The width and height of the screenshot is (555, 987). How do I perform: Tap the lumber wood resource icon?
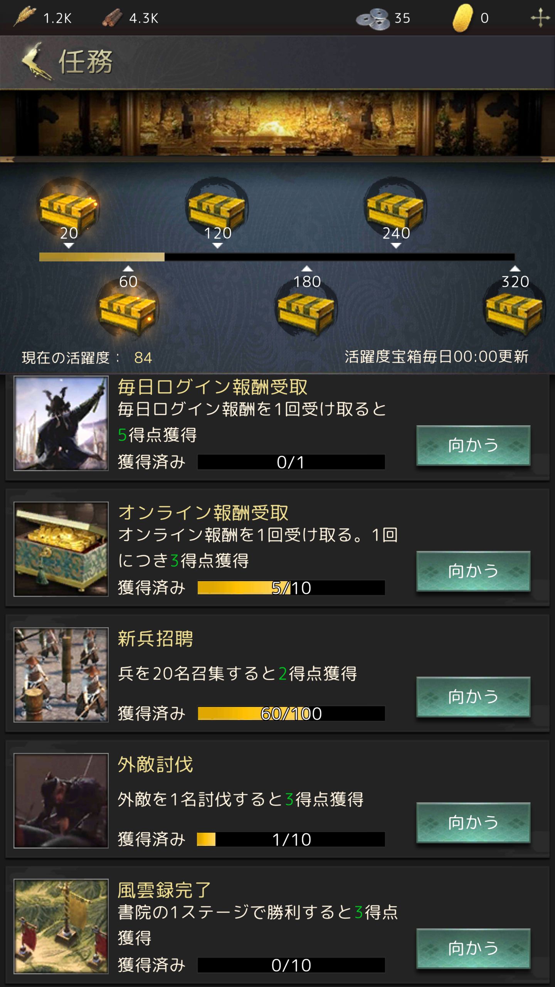(112, 18)
